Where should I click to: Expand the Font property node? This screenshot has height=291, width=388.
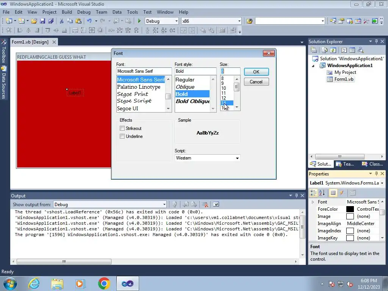pos(313,202)
